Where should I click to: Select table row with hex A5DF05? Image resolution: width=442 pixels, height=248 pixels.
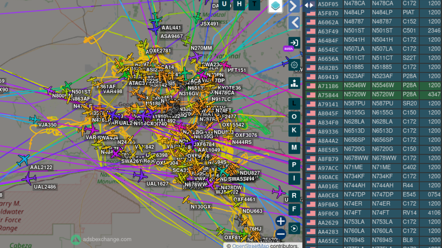tap(374, 4)
